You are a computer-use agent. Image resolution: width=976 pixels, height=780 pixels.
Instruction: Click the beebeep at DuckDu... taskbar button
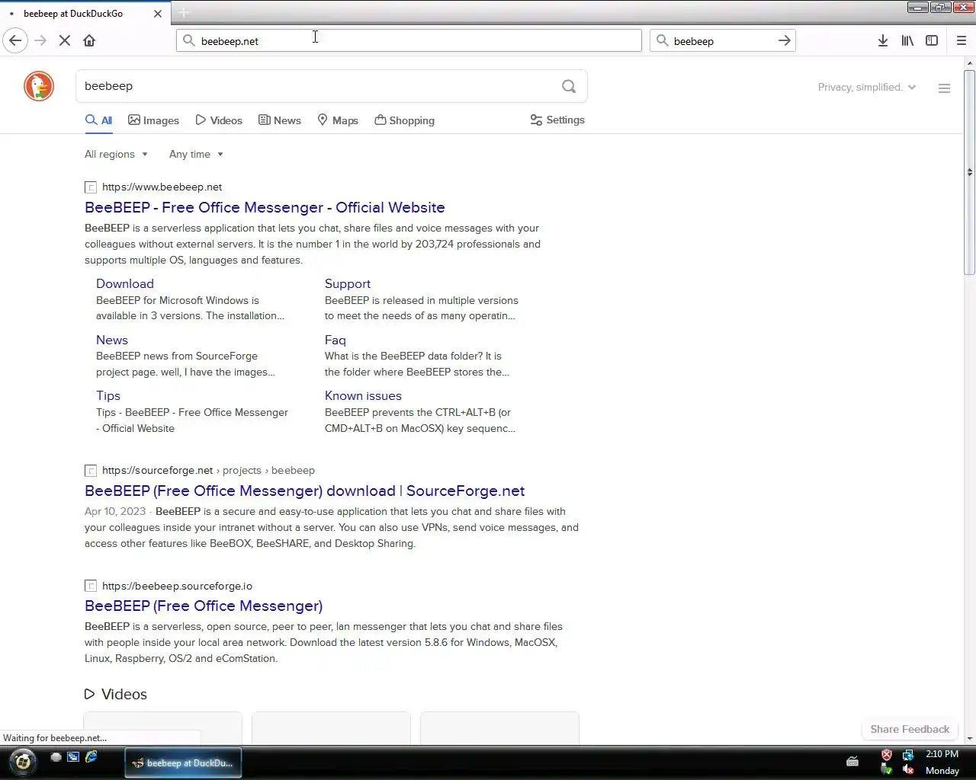point(183,762)
